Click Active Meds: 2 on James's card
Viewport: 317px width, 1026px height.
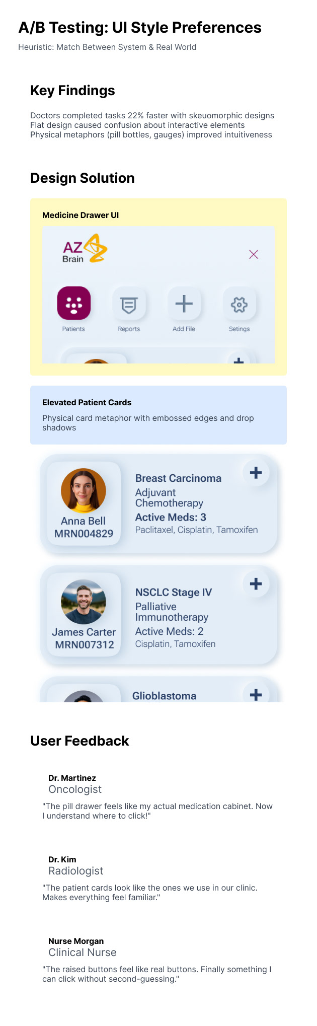click(x=169, y=631)
